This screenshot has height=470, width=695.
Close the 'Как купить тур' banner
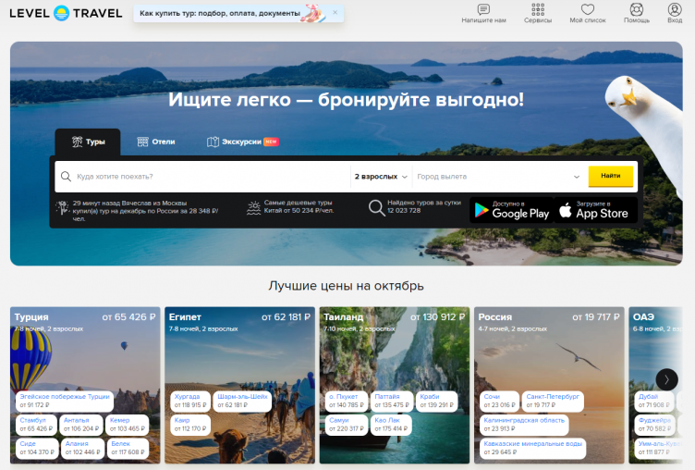click(x=335, y=12)
